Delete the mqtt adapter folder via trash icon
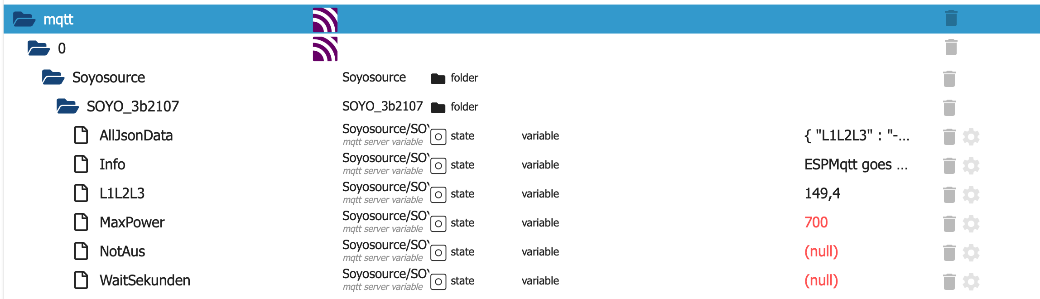Screen dimensions: 1040x299 pyautogui.click(x=951, y=19)
